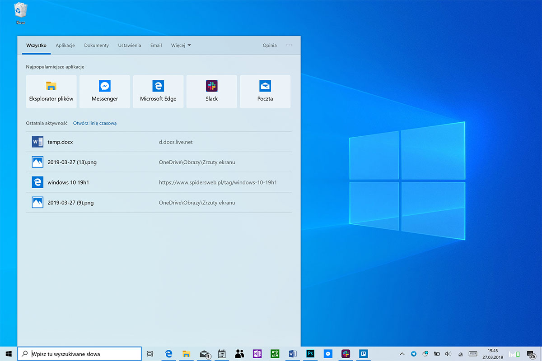542x361 pixels.
Task: Open the Poczta mail tile
Action: (265, 92)
